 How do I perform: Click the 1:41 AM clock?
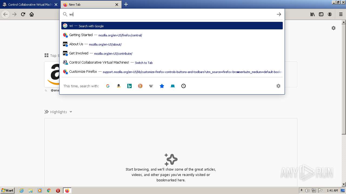(332, 190)
